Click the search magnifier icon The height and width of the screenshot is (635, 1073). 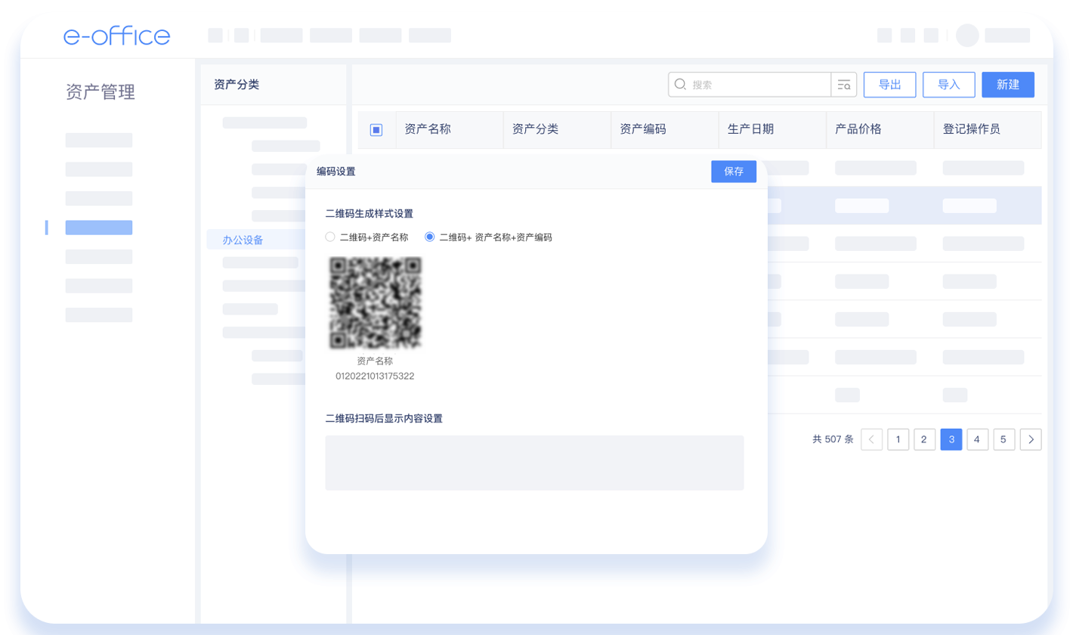[680, 85]
